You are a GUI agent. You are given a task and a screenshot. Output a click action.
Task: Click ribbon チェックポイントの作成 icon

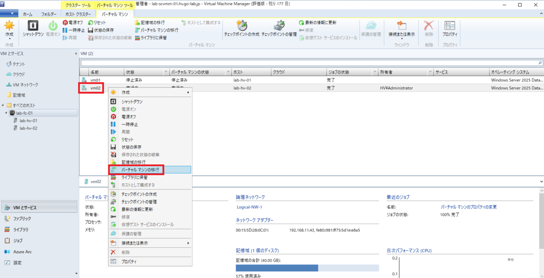[242, 25]
